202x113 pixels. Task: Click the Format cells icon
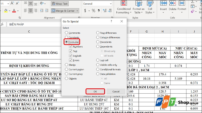click(182, 3)
